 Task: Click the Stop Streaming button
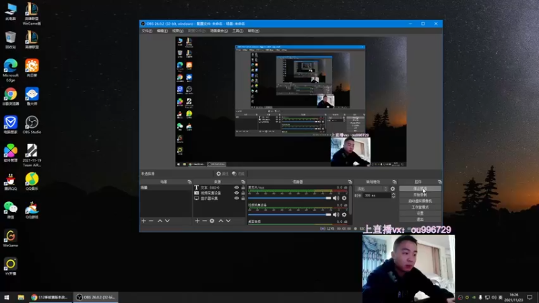(x=420, y=189)
